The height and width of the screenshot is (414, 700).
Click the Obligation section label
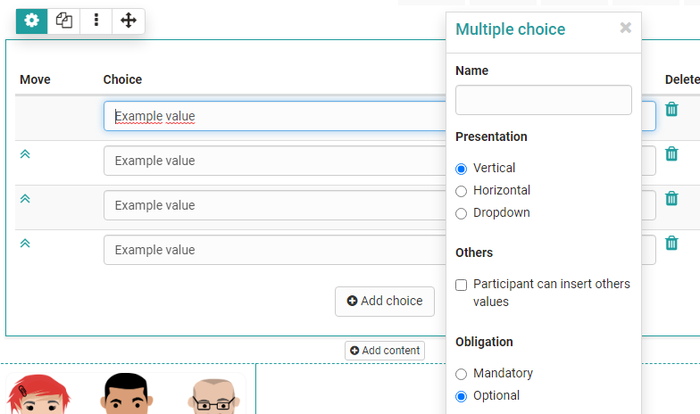484,342
